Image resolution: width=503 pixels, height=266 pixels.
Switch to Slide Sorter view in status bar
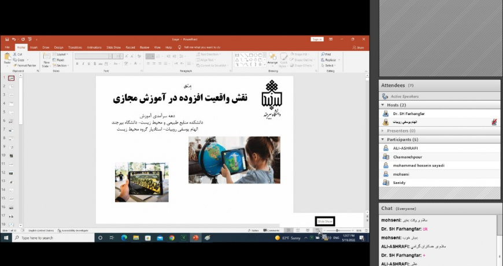(x=298, y=230)
